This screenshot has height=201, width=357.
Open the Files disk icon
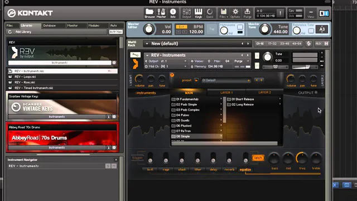(224, 13)
